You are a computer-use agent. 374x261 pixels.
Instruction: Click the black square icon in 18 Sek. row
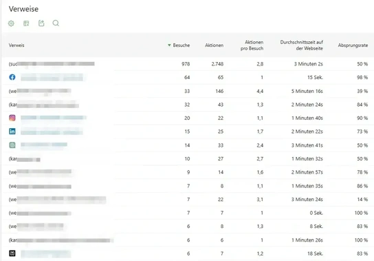(x=12, y=253)
